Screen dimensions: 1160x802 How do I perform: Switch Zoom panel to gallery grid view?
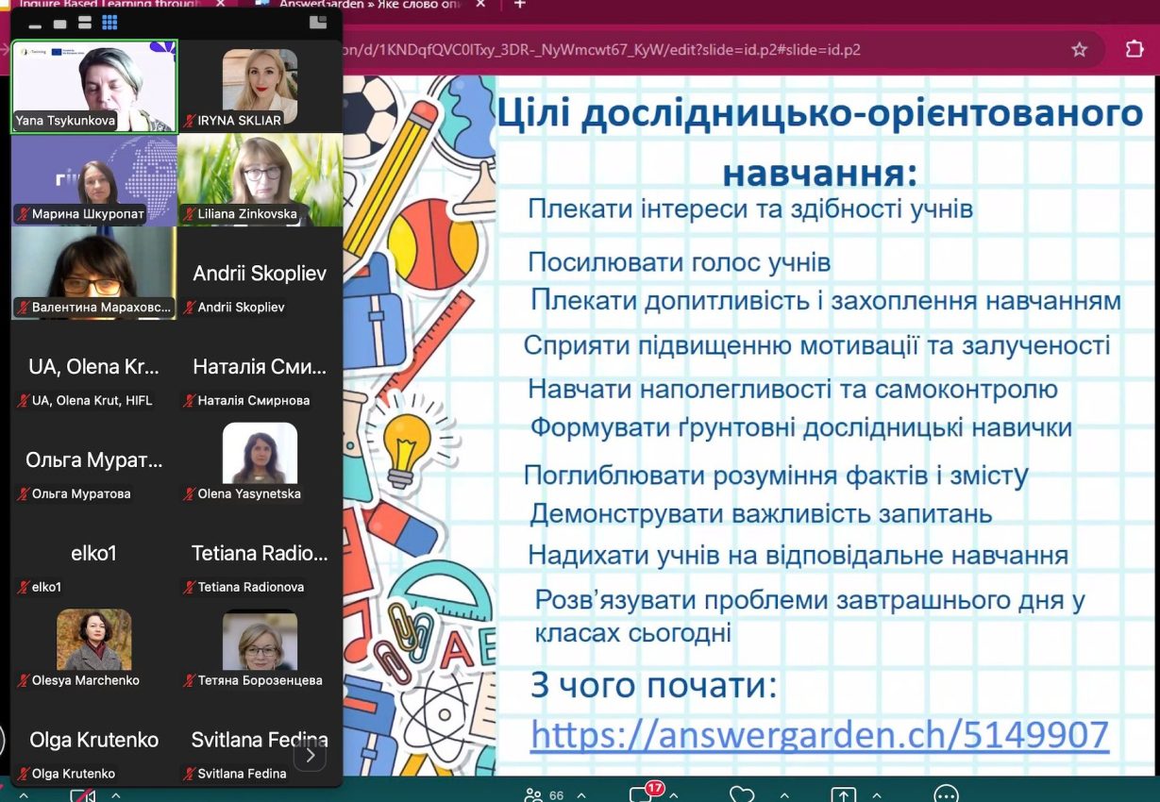tap(109, 22)
